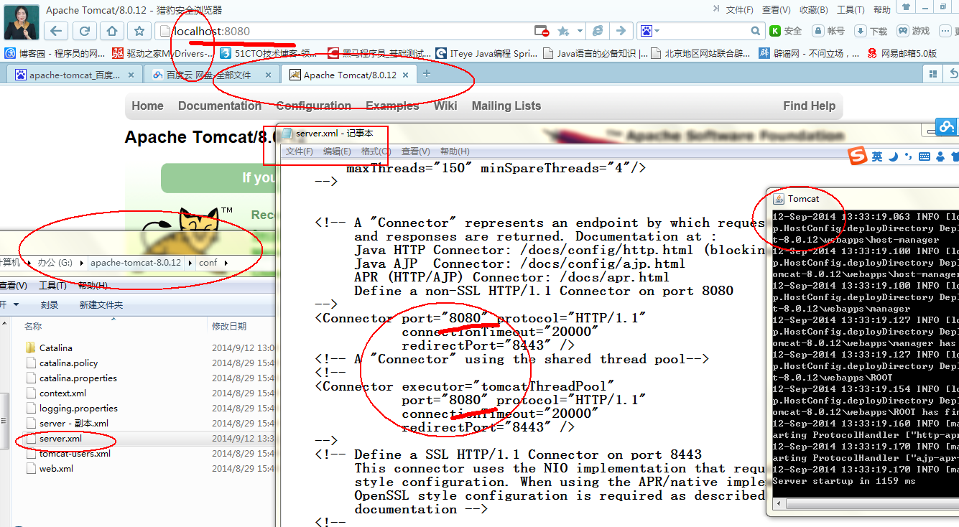Open a new browser tab with plus
Screen dimensions: 959x527
(427, 74)
